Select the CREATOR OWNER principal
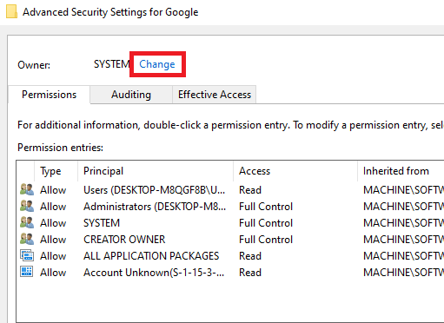The image size is (444, 323). click(124, 240)
